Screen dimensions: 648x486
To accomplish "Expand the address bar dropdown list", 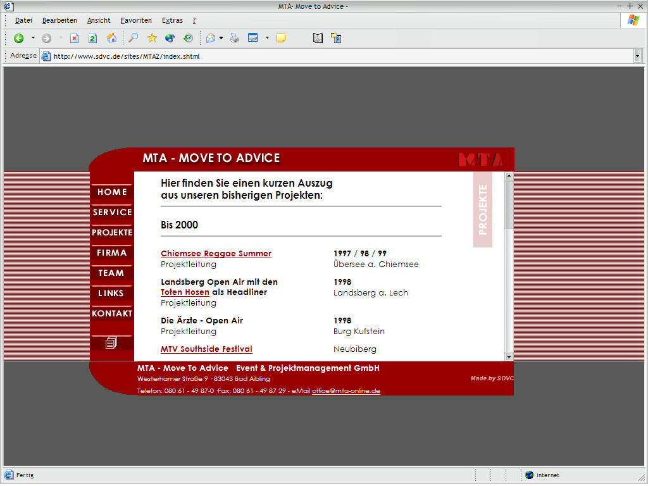I will (637, 56).
